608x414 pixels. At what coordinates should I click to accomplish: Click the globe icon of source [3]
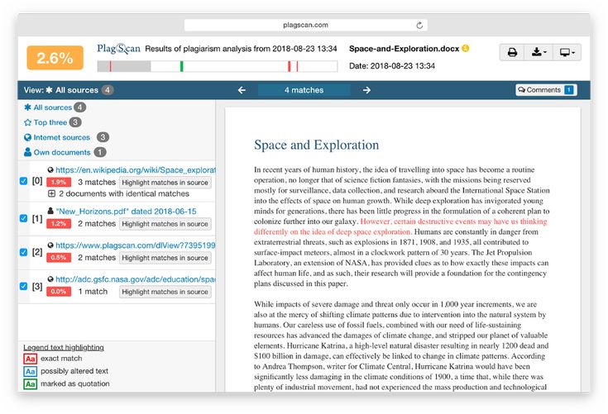pyautogui.click(x=50, y=278)
